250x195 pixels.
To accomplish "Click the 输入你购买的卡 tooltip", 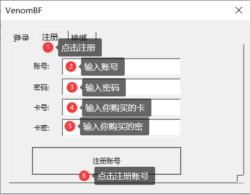I will (x=117, y=108).
